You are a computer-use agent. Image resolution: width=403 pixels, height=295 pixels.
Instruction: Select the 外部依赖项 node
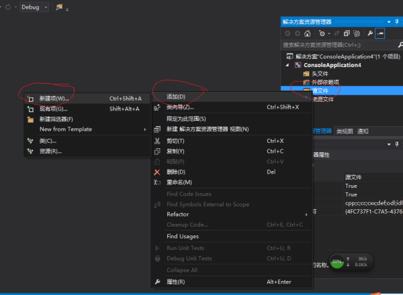325,82
